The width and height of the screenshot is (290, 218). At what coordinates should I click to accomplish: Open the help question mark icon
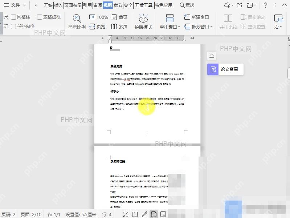click(x=265, y=5)
